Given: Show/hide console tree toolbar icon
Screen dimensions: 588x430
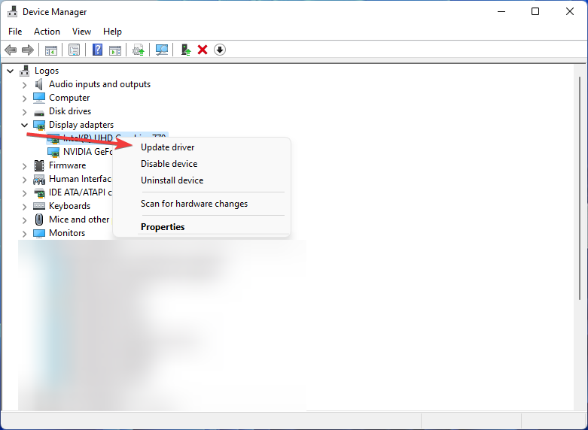Looking at the screenshot, I should pos(51,50).
